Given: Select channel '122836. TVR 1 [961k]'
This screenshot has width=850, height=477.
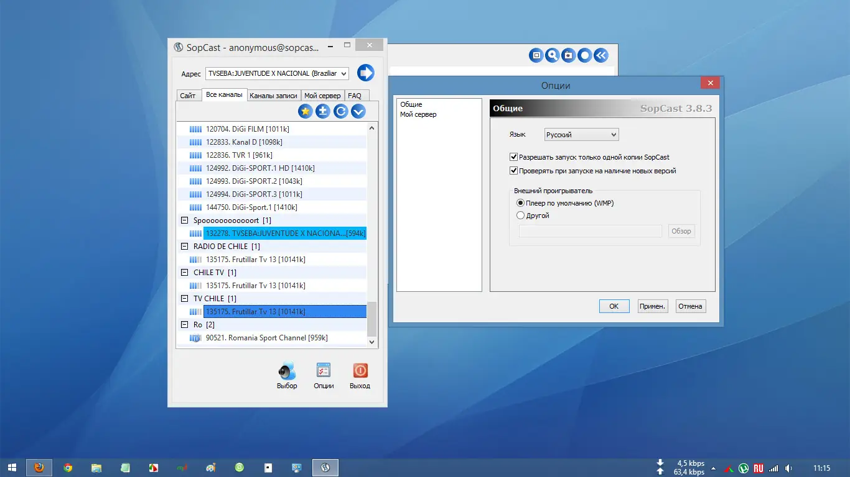Looking at the screenshot, I should tap(239, 155).
